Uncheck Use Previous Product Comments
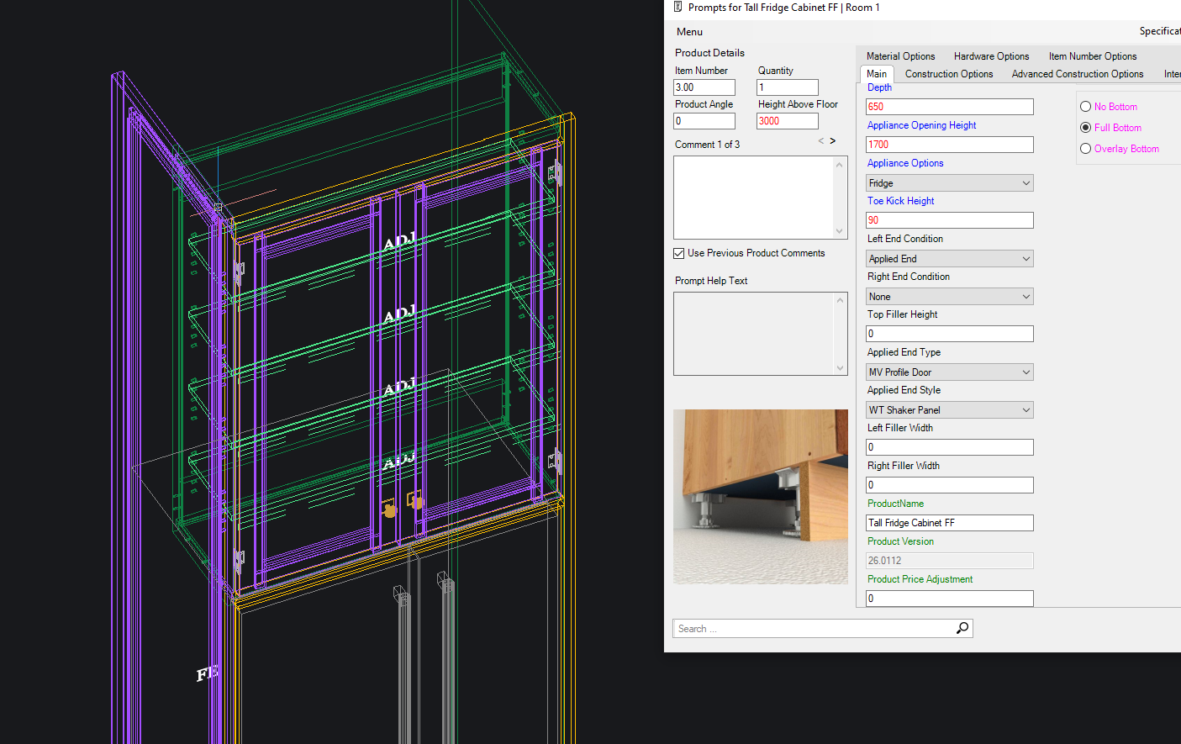 tap(679, 253)
